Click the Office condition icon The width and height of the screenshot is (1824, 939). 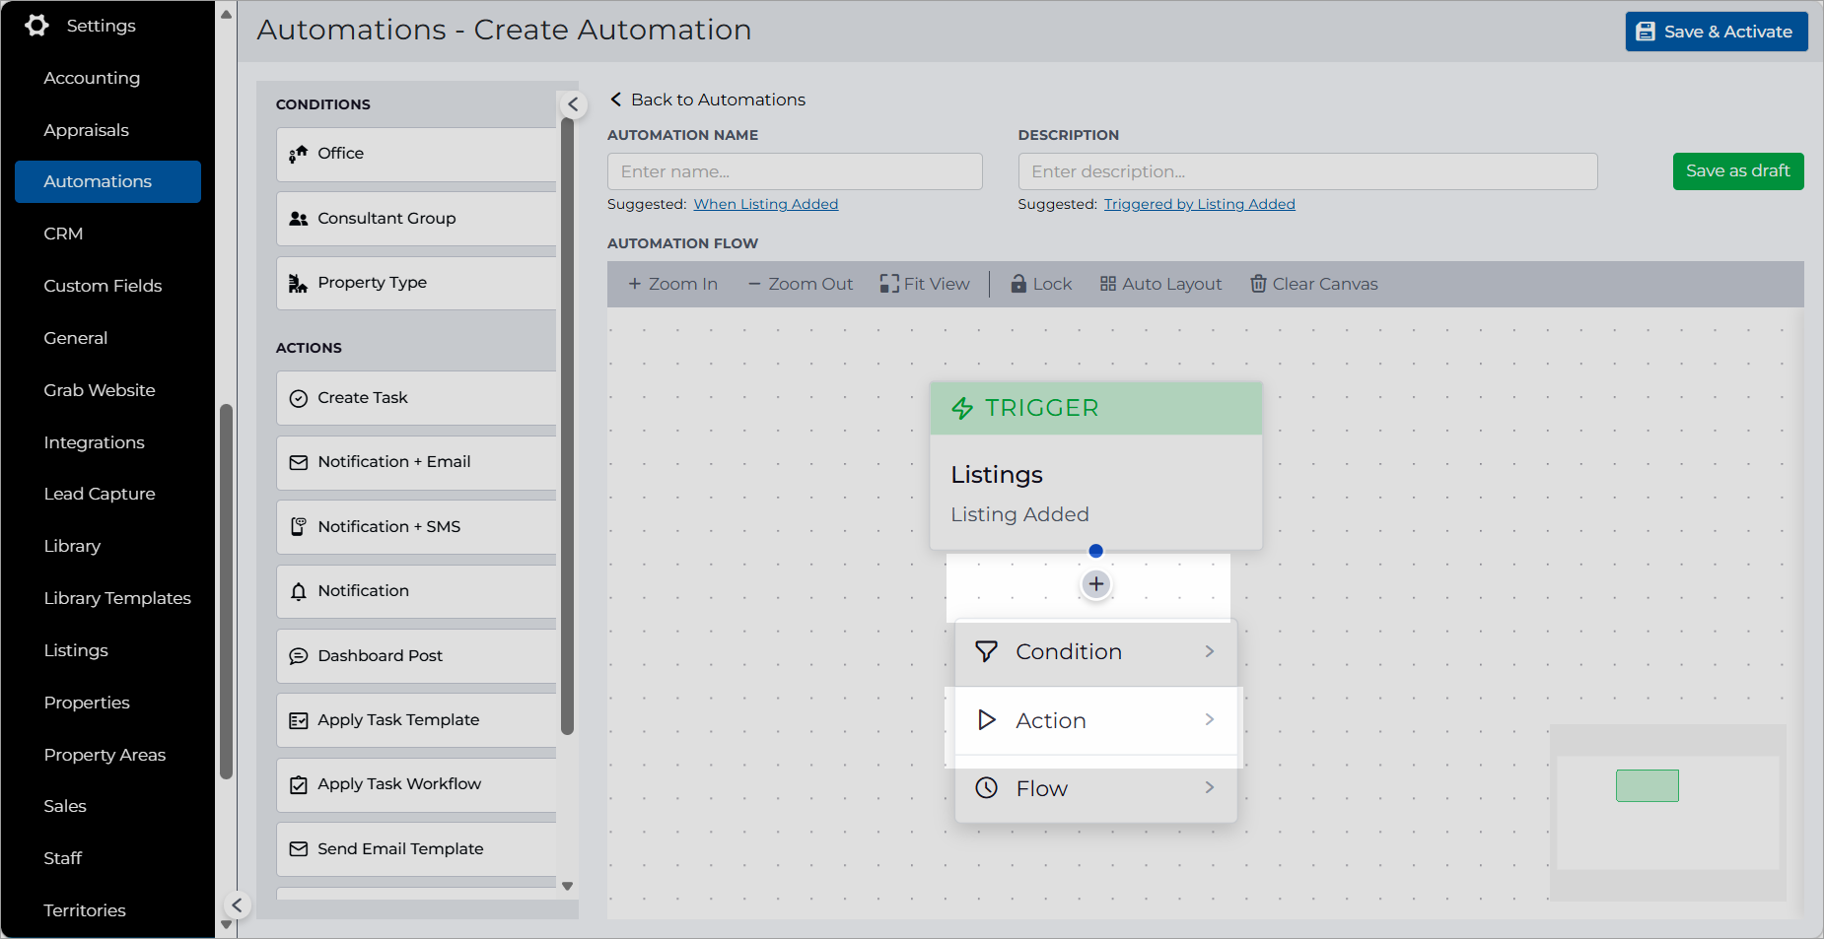coord(298,154)
